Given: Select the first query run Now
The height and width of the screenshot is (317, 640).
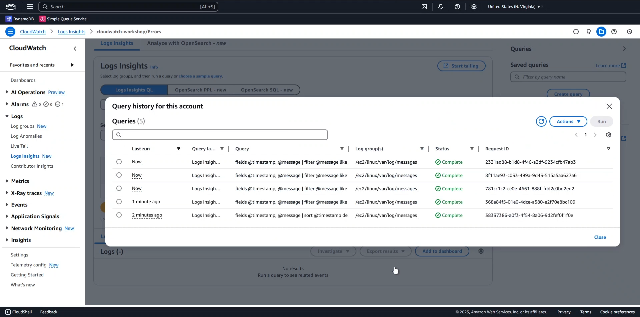Looking at the screenshot, I should [119, 162].
